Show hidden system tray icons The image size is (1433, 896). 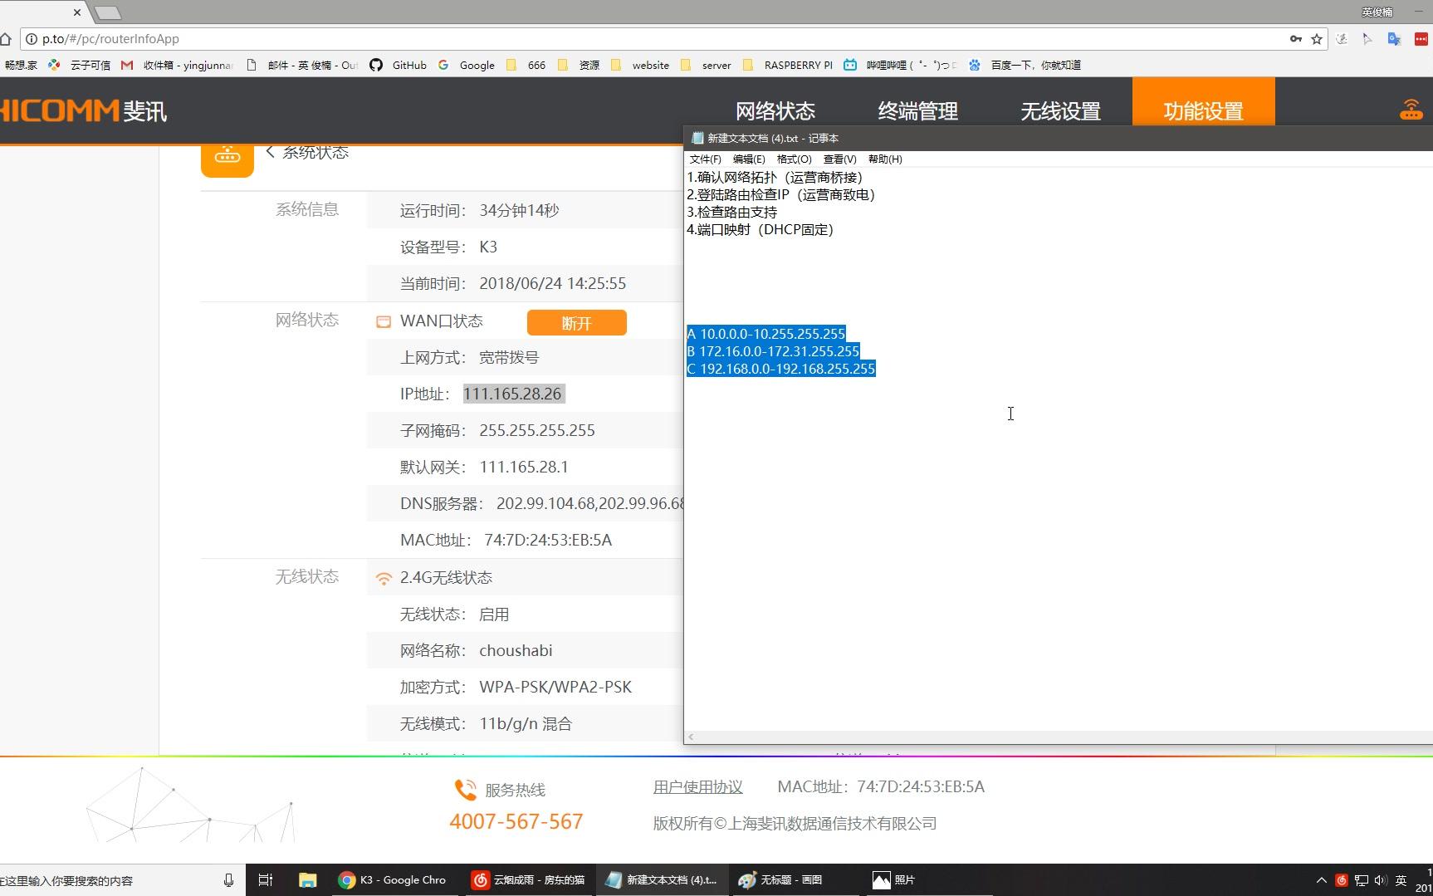point(1322,880)
